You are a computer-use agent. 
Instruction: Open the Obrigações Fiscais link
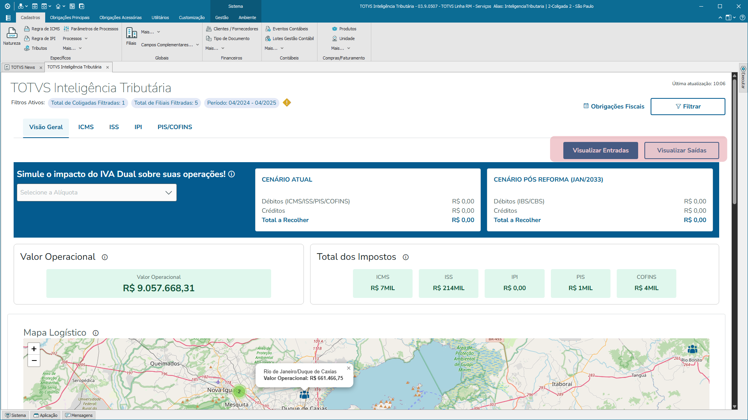point(614,107)
